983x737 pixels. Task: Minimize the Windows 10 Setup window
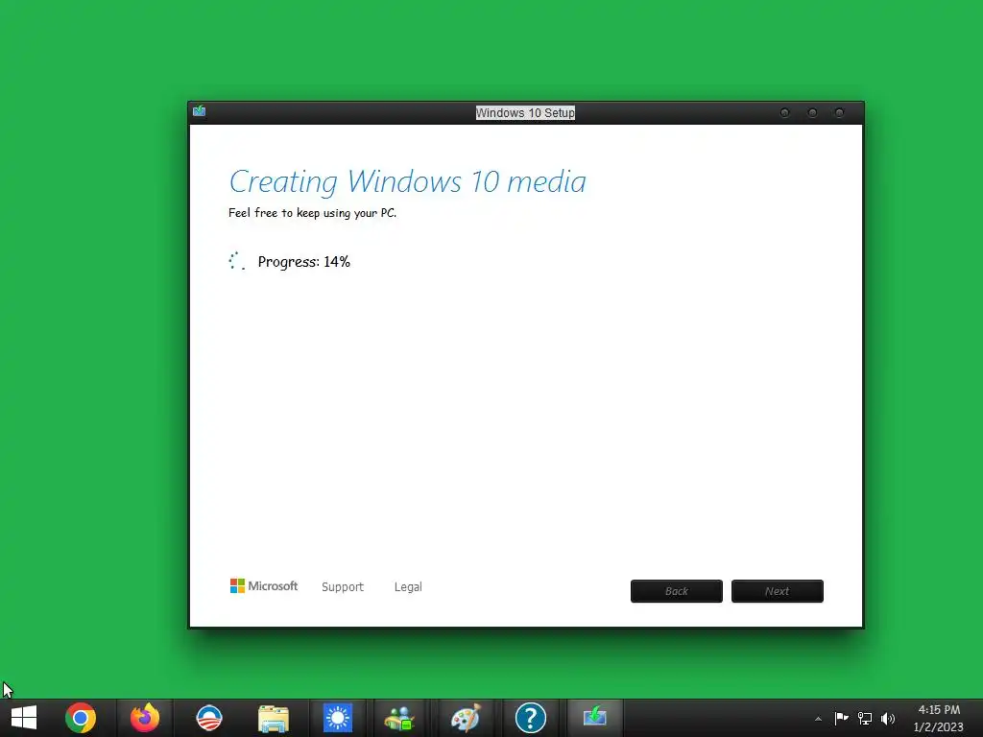point(784,113)
